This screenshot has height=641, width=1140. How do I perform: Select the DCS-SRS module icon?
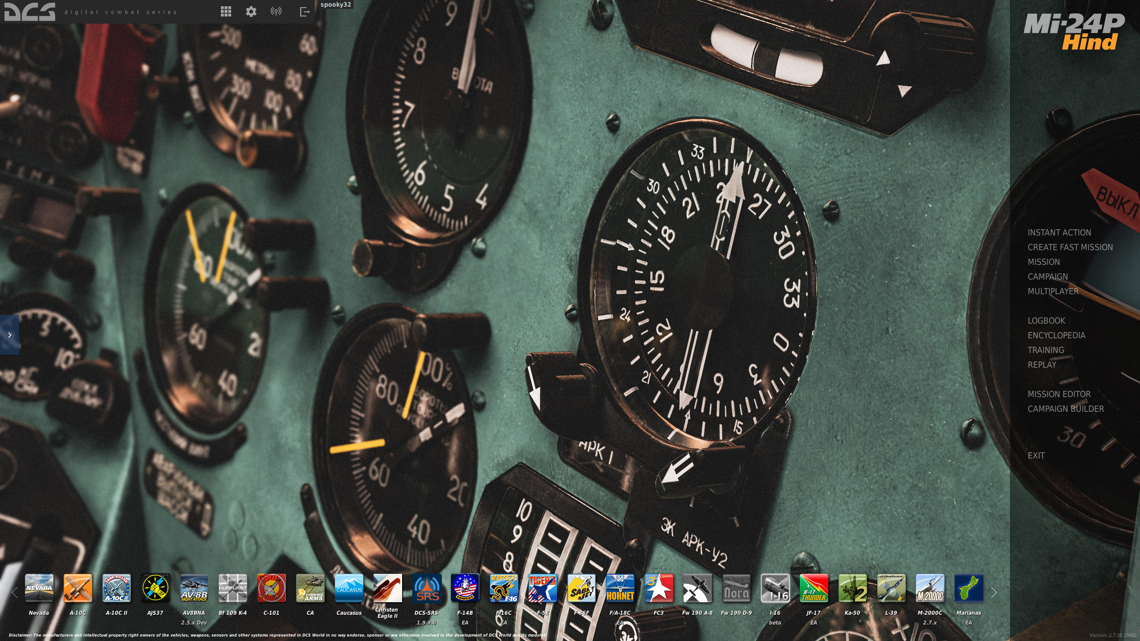[x=426, y=588]
